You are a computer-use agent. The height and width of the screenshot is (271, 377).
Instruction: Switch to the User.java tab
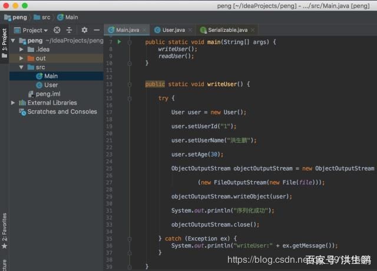coord(174,30)
